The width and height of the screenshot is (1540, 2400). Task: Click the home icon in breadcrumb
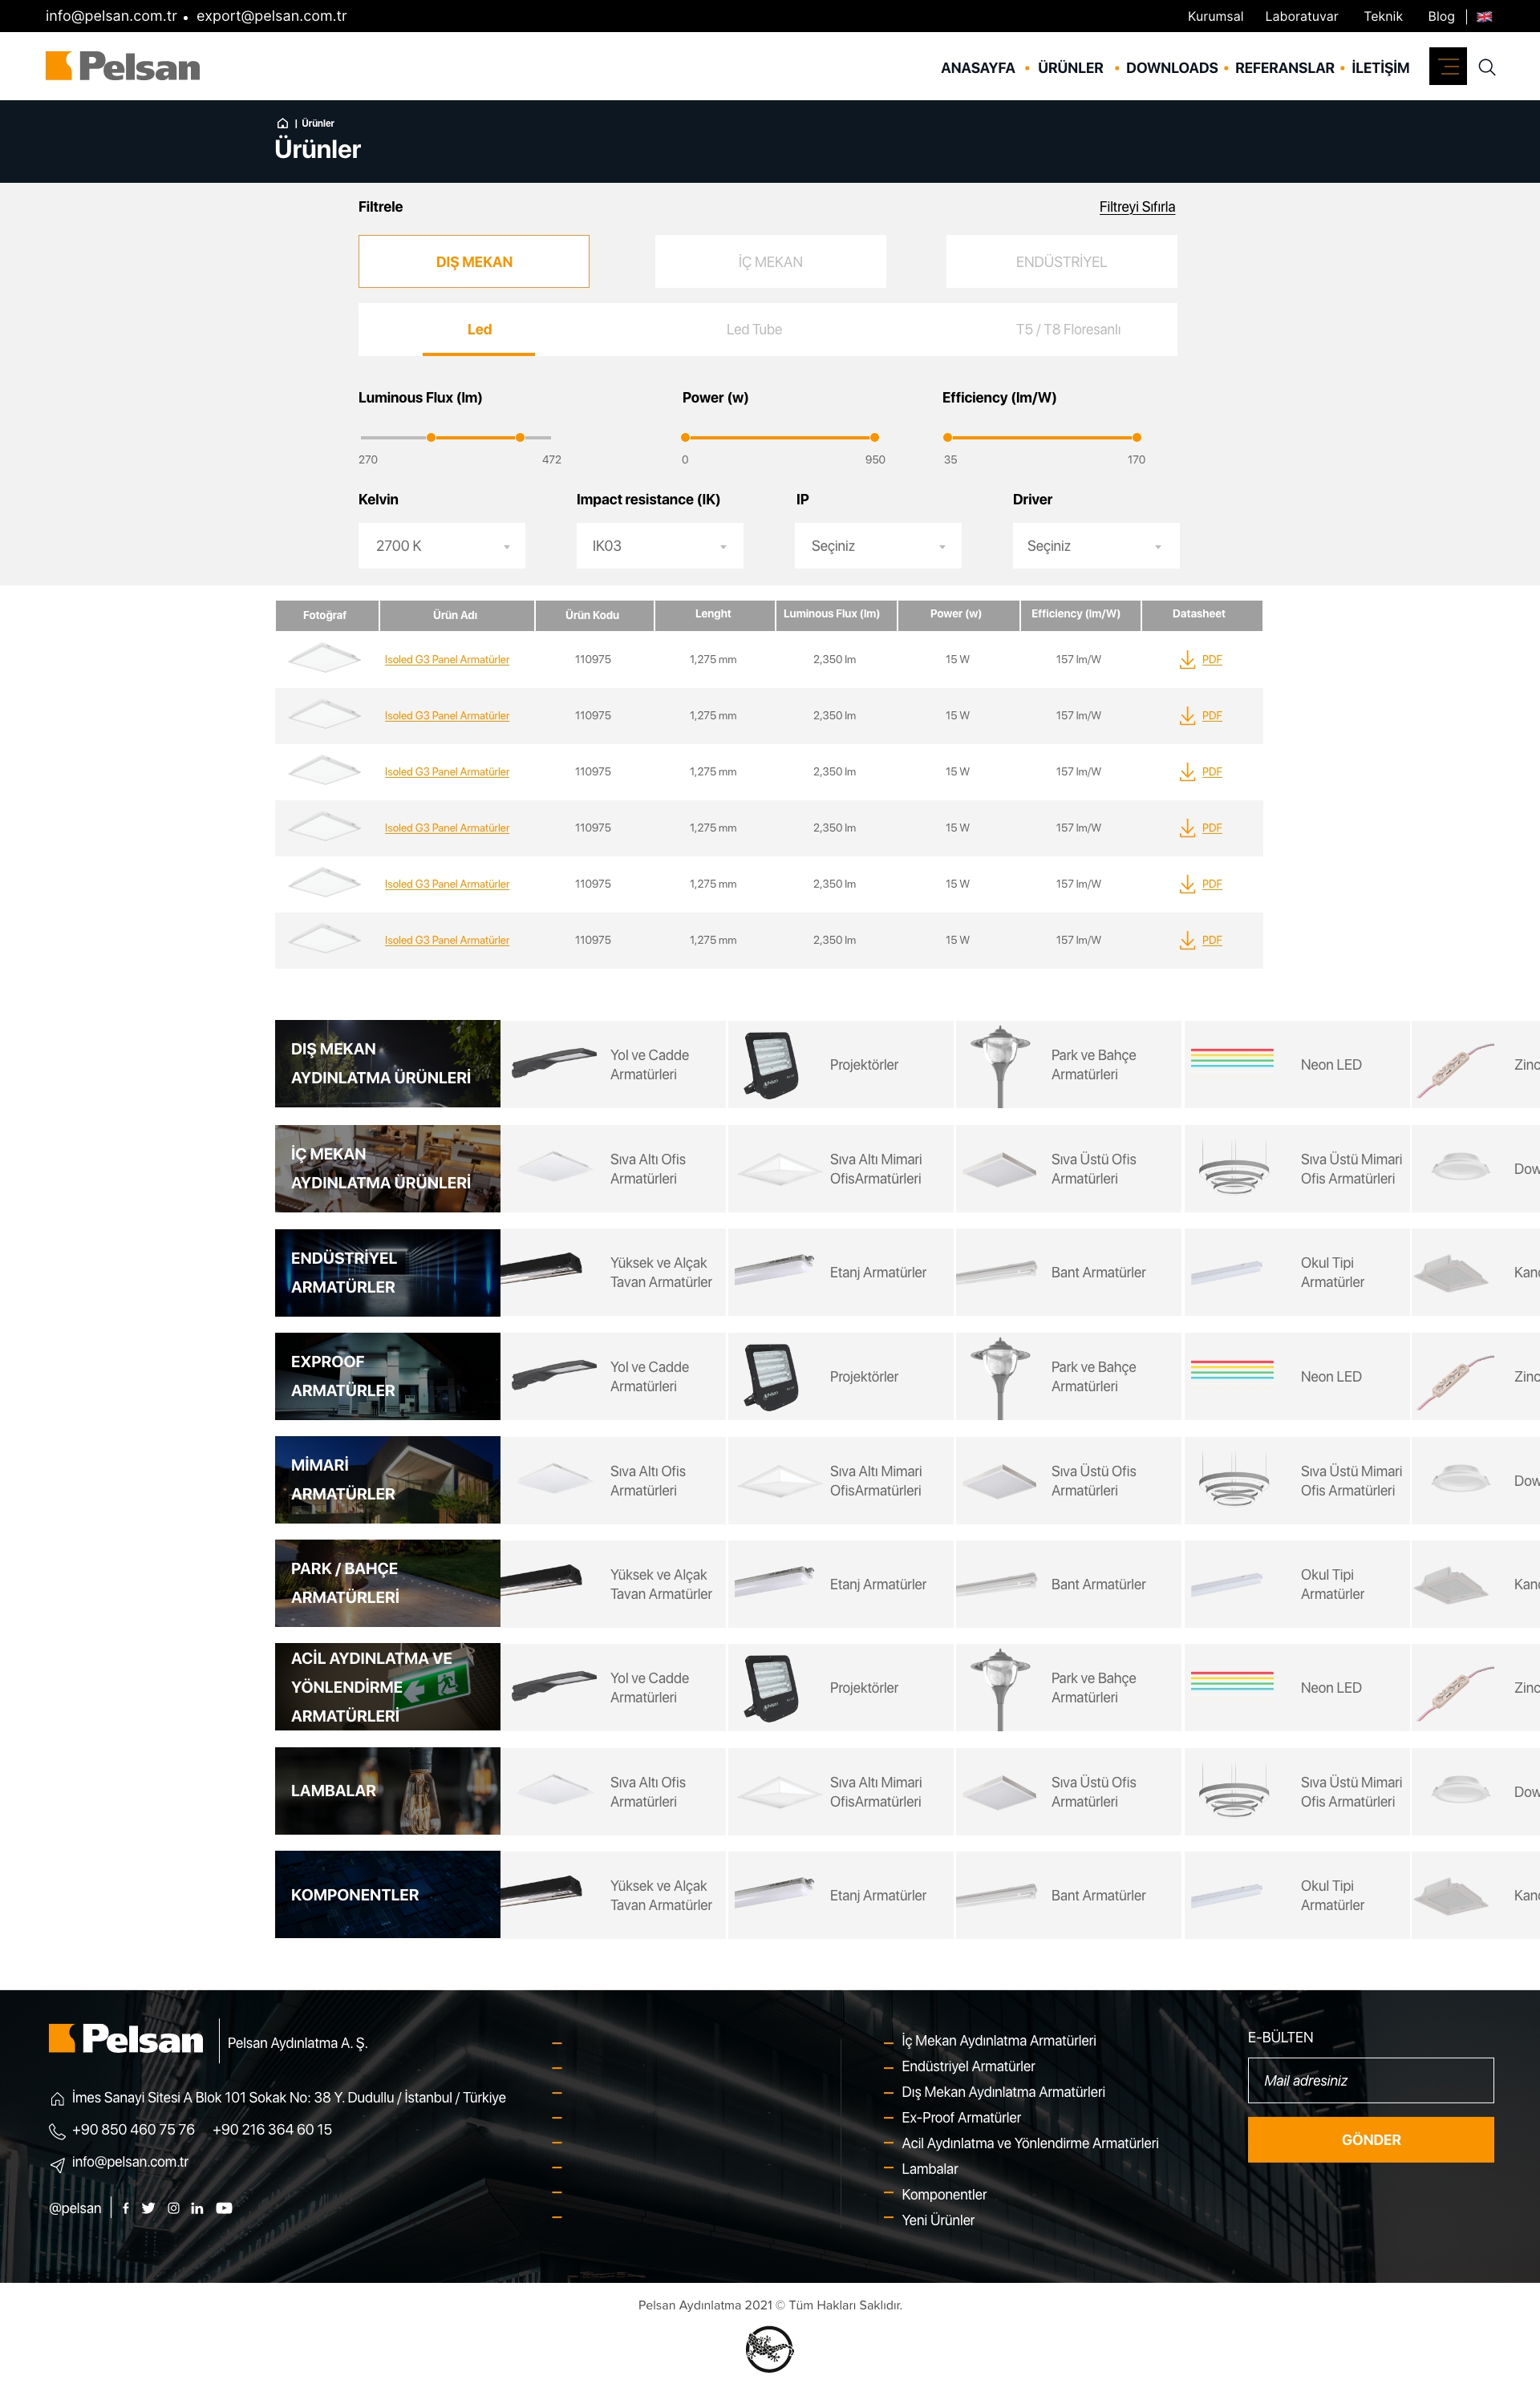(x=282, y=124)
